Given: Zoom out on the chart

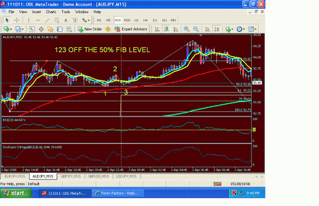Looking at the screenshot, I should 195,29.
